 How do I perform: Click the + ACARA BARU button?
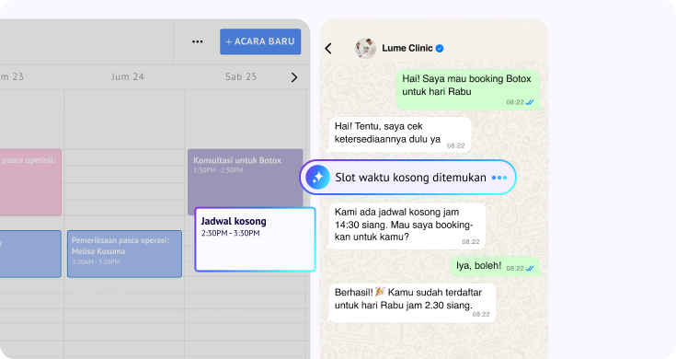260,41
